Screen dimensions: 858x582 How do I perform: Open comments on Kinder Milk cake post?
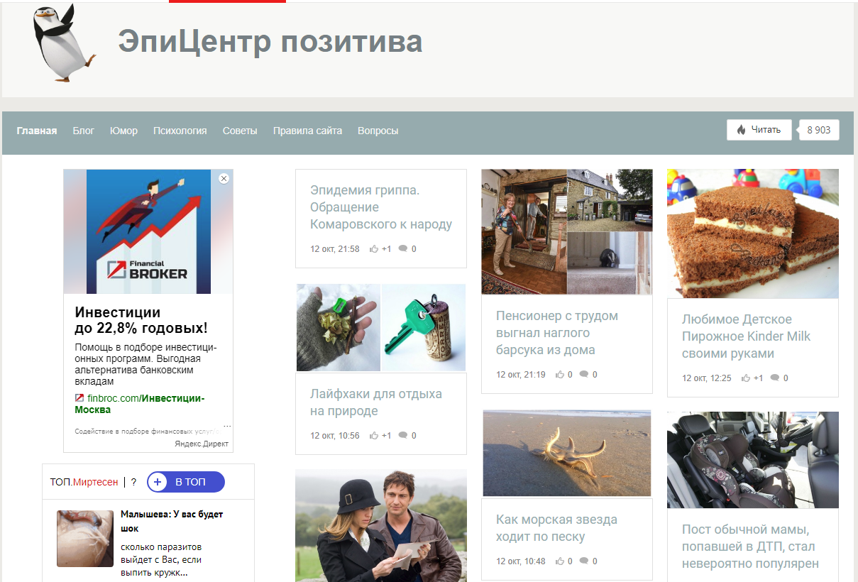(775, 378)
